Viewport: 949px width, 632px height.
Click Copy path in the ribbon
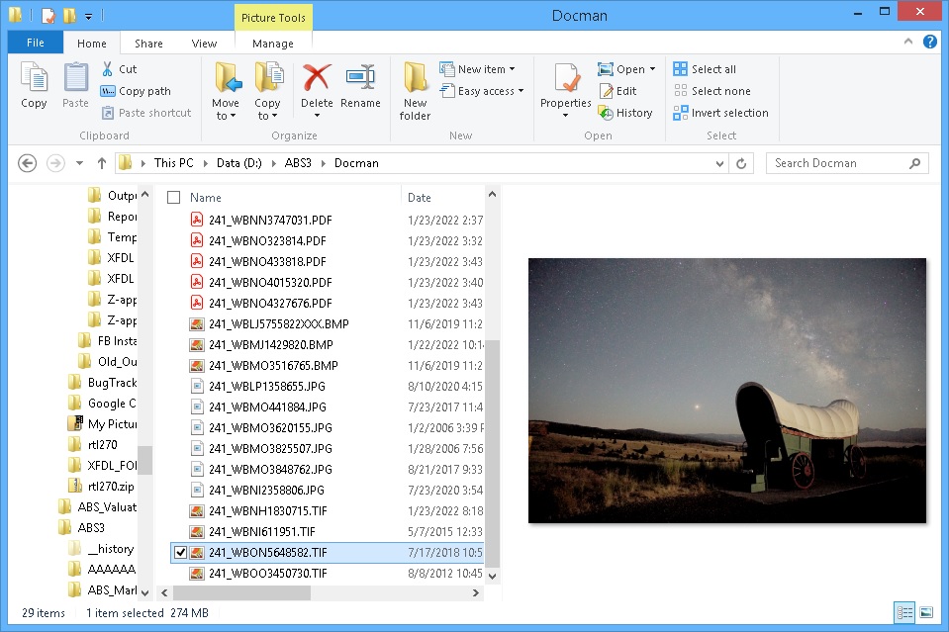pos(137,91)
